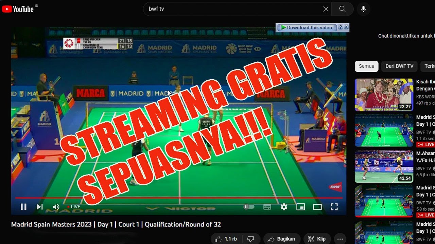Create a clip with Klip
435x244 pixels.
point(317,239)
